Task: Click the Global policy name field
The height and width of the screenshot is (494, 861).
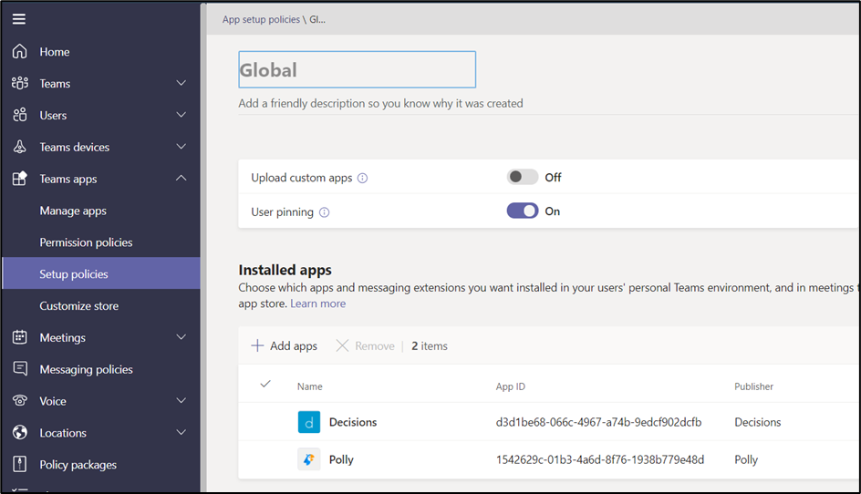Action: point(357,69)
